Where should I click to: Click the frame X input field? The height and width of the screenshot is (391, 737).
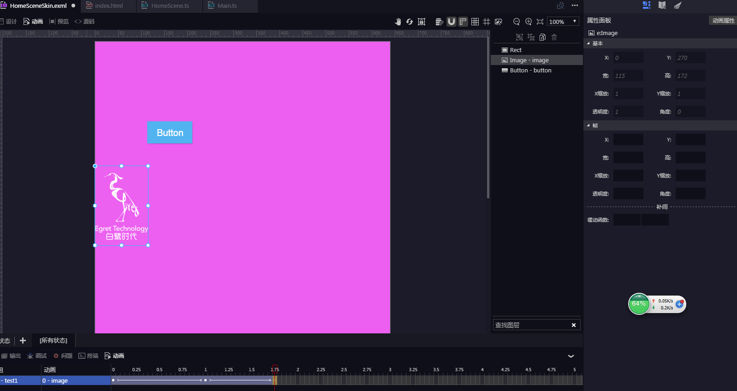628,140
